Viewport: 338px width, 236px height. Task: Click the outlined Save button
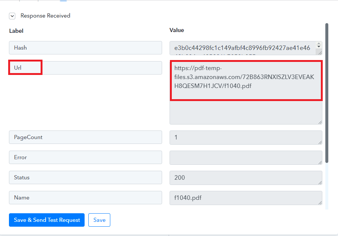[99, 220]
